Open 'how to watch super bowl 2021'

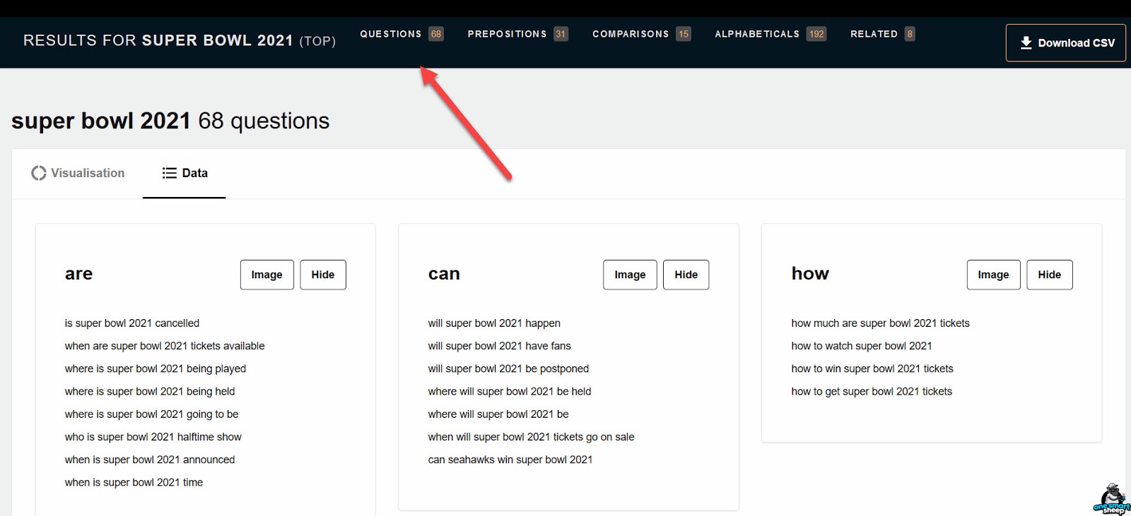point(862,346)
